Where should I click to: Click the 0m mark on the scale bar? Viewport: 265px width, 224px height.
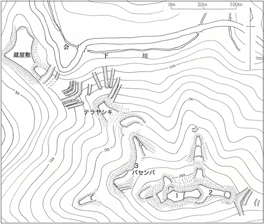pos(172,4)
